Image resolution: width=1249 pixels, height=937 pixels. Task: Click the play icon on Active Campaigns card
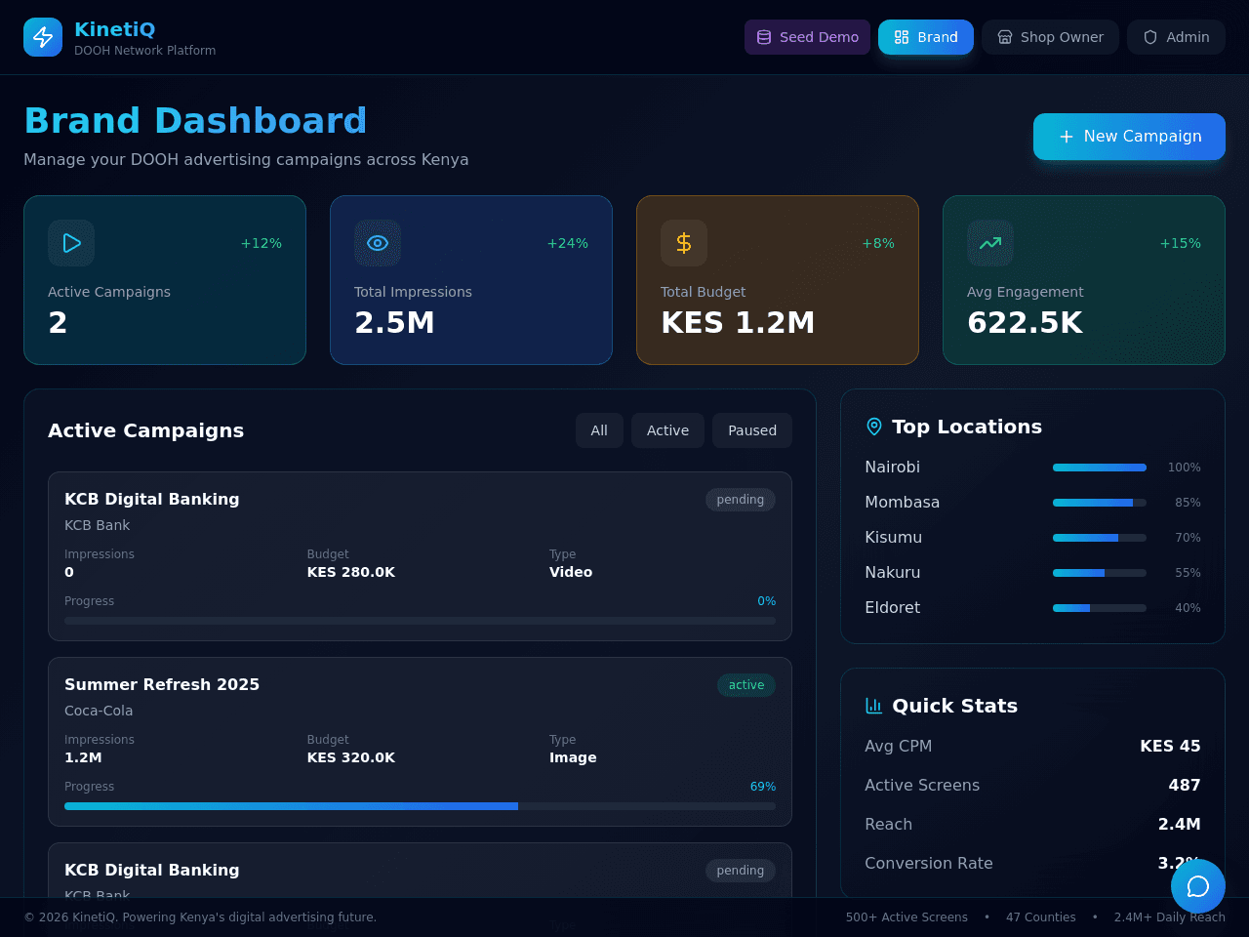[71, 243]
